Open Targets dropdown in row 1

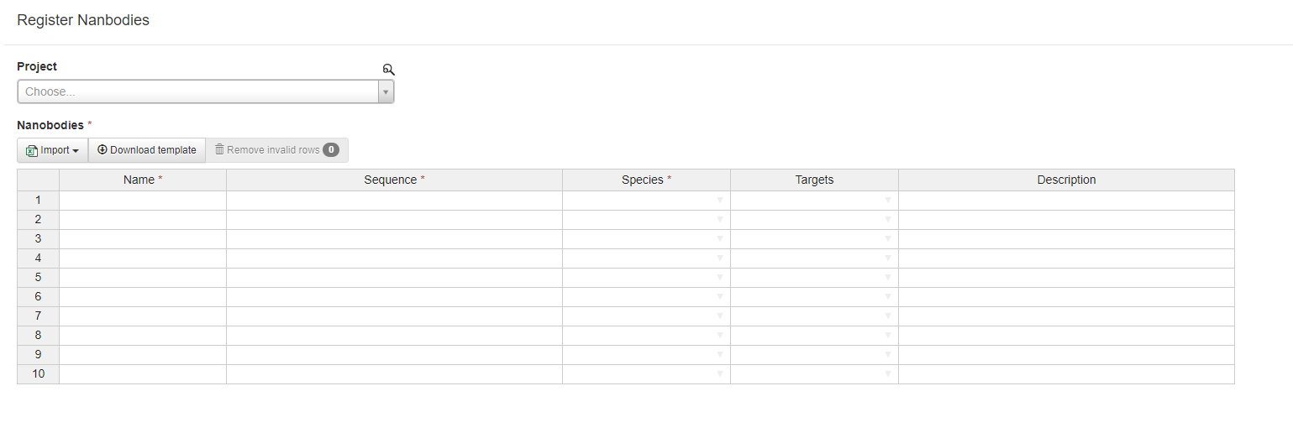tap(888, 201)
